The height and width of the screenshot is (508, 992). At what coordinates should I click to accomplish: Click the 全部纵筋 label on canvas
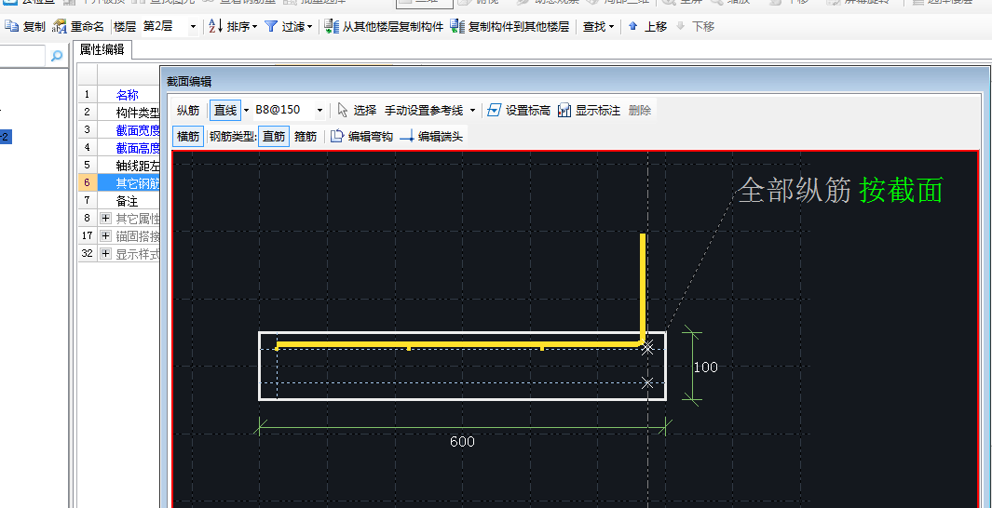(x=794, y=190)
